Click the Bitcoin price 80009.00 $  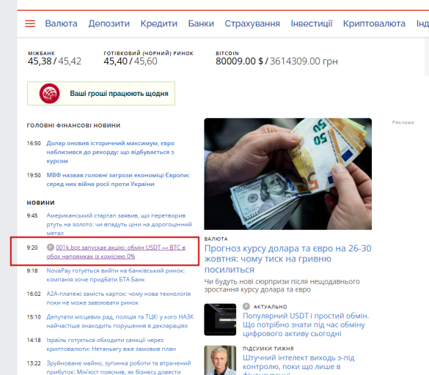pyautogui.click(x=239, y=62)
